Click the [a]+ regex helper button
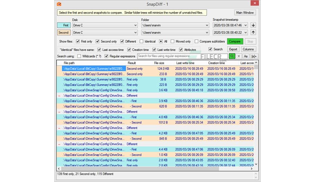This screenshot has height=182, width=315. pos(254,56)
